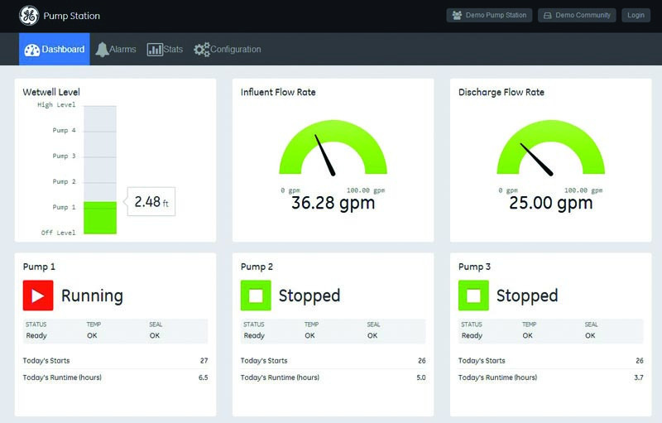Click the 2.48 ft level tooltip

tap(151, 201)
